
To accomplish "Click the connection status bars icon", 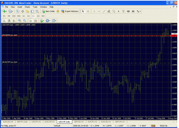I will click(153, 126).
